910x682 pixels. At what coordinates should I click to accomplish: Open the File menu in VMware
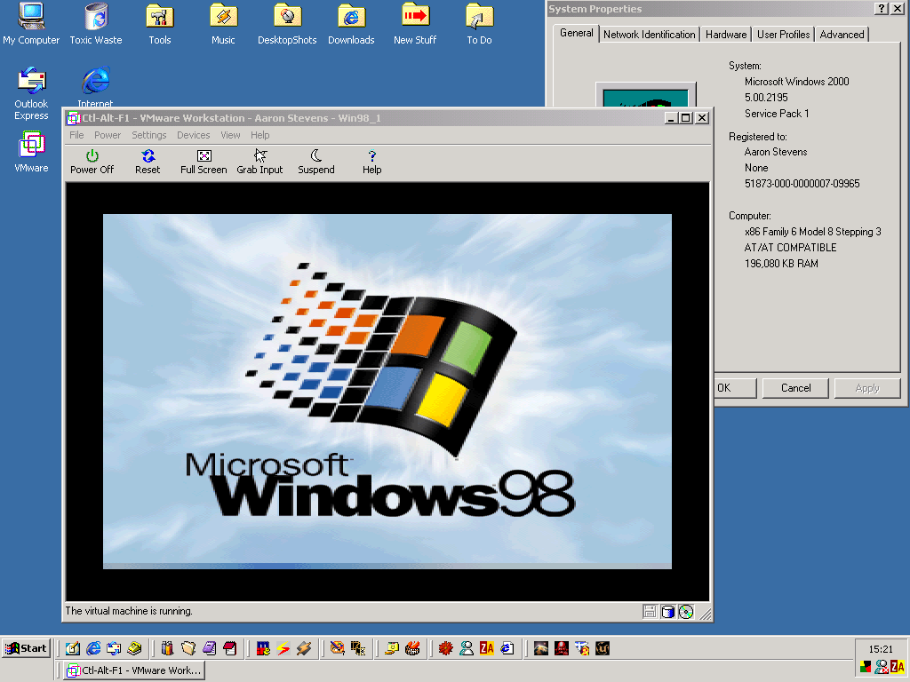tap(76, 135)
